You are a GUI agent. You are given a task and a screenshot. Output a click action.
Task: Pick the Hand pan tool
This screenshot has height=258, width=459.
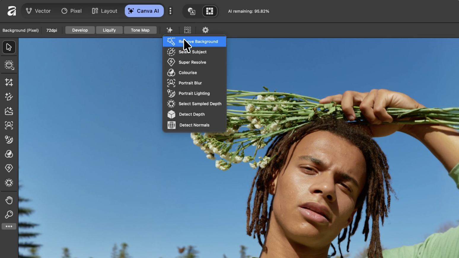(9, 200)
